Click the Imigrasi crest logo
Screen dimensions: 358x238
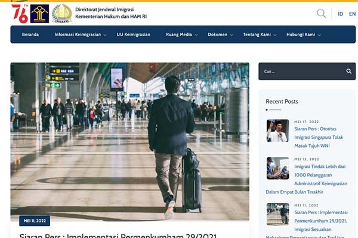tap(61, 13)
